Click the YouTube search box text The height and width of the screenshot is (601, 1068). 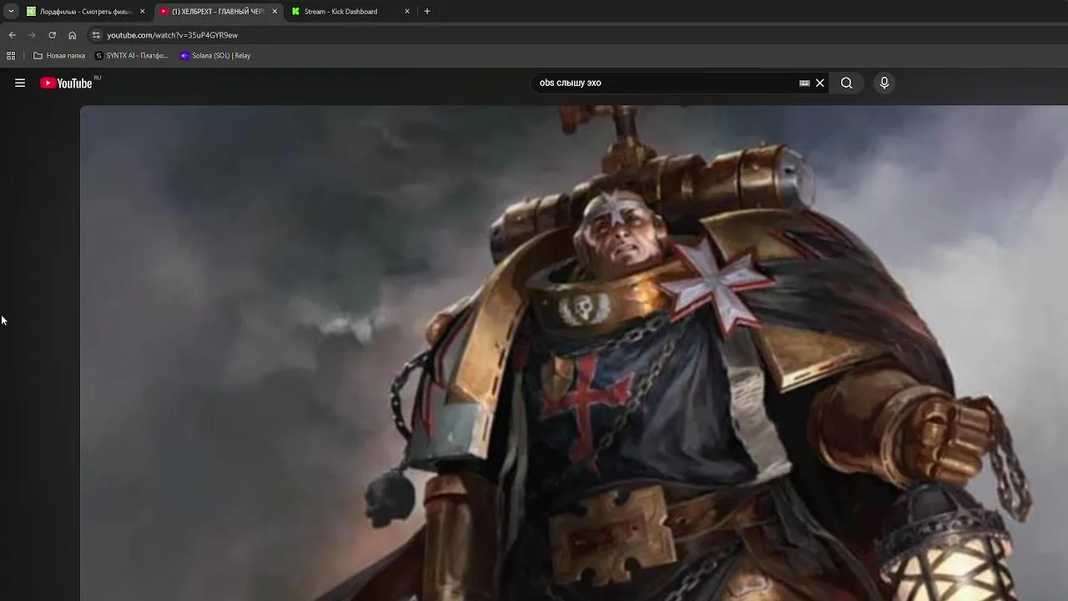570,83
